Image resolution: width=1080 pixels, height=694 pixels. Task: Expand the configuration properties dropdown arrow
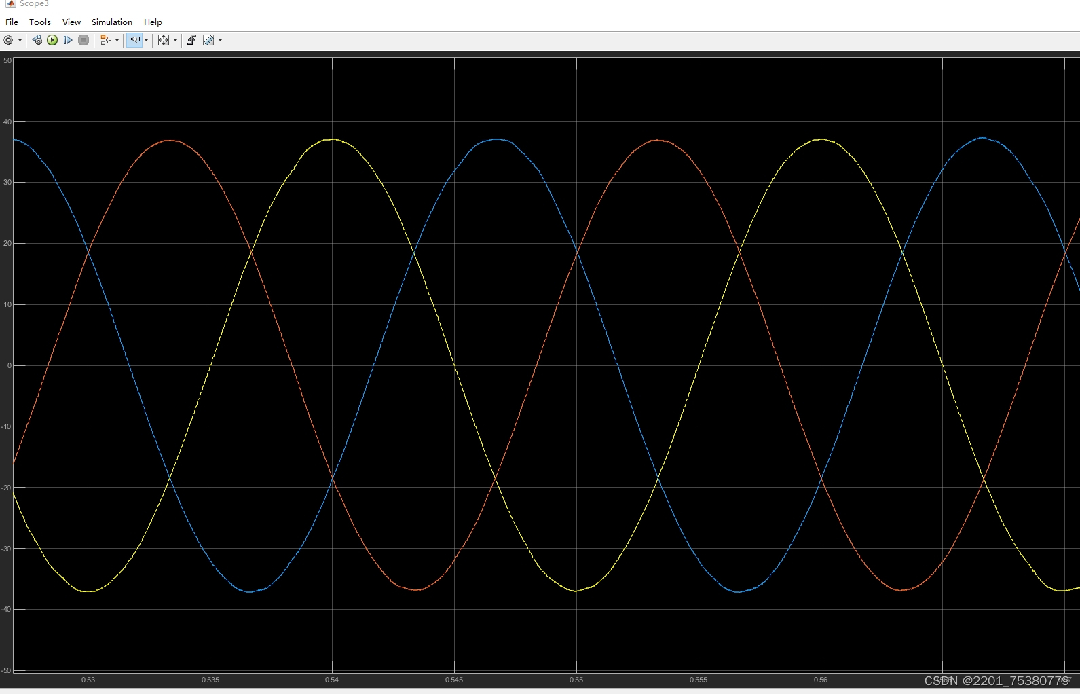click(x=20, y=41)
